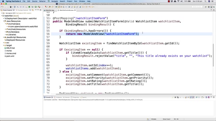
Task: Open the Source menu
Action: pos(35,1)
